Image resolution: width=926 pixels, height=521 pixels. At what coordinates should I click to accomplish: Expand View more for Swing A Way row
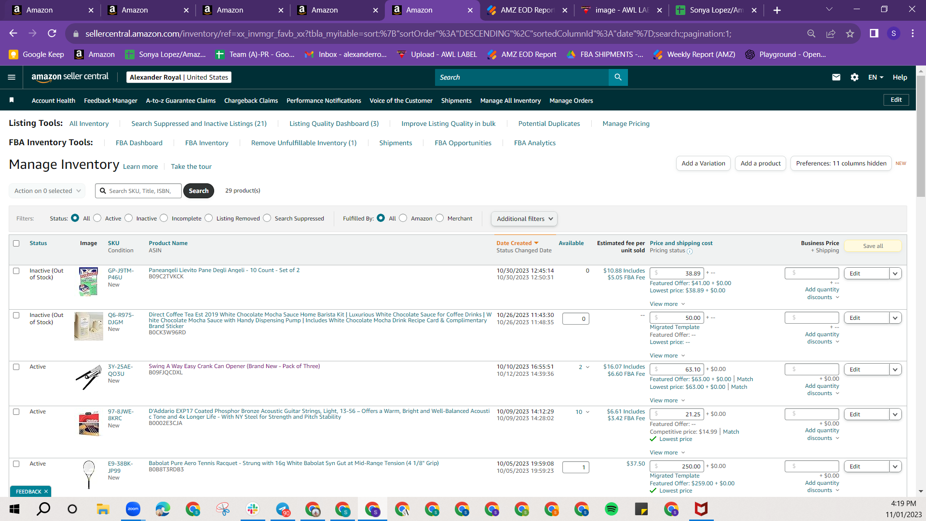tap(667, 400)
